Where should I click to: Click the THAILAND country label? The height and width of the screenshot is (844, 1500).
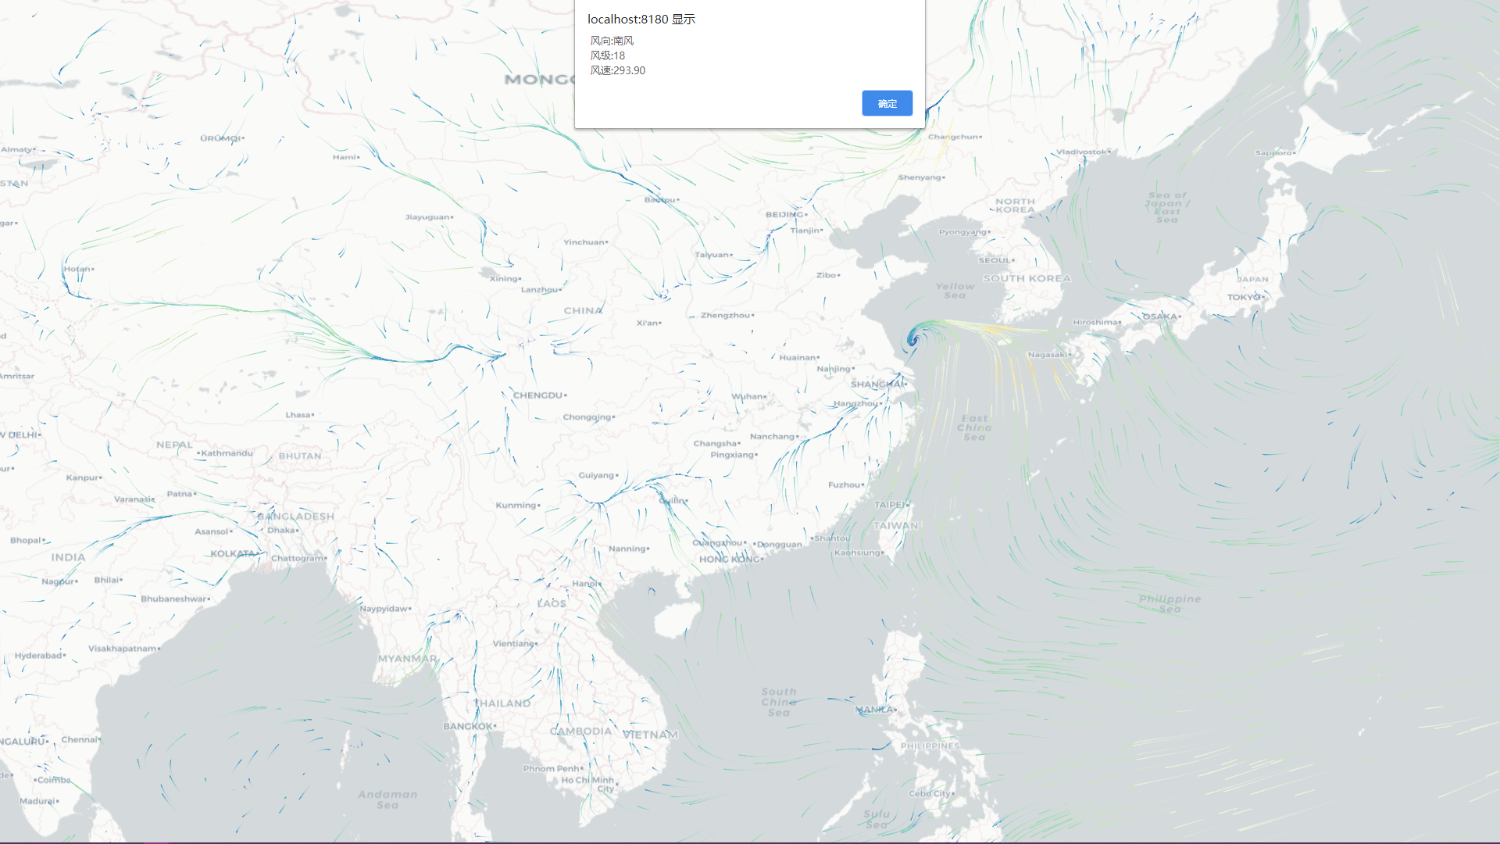[502, 703]
